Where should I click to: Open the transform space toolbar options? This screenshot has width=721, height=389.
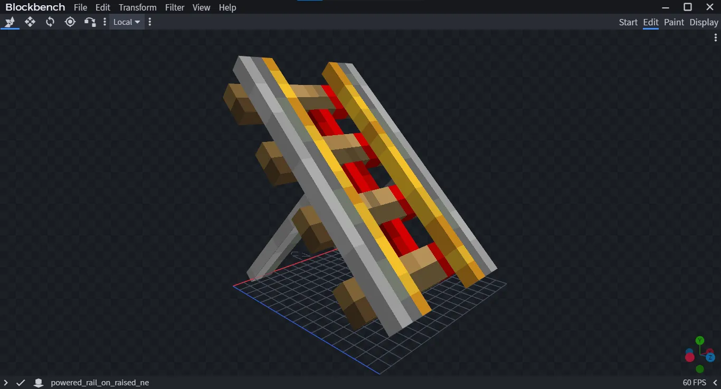tap(150, 22)
